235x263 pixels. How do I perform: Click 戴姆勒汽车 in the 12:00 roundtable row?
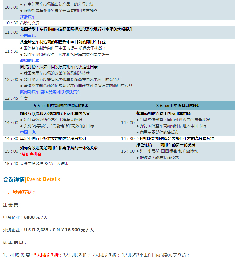(x=30, y=92)
